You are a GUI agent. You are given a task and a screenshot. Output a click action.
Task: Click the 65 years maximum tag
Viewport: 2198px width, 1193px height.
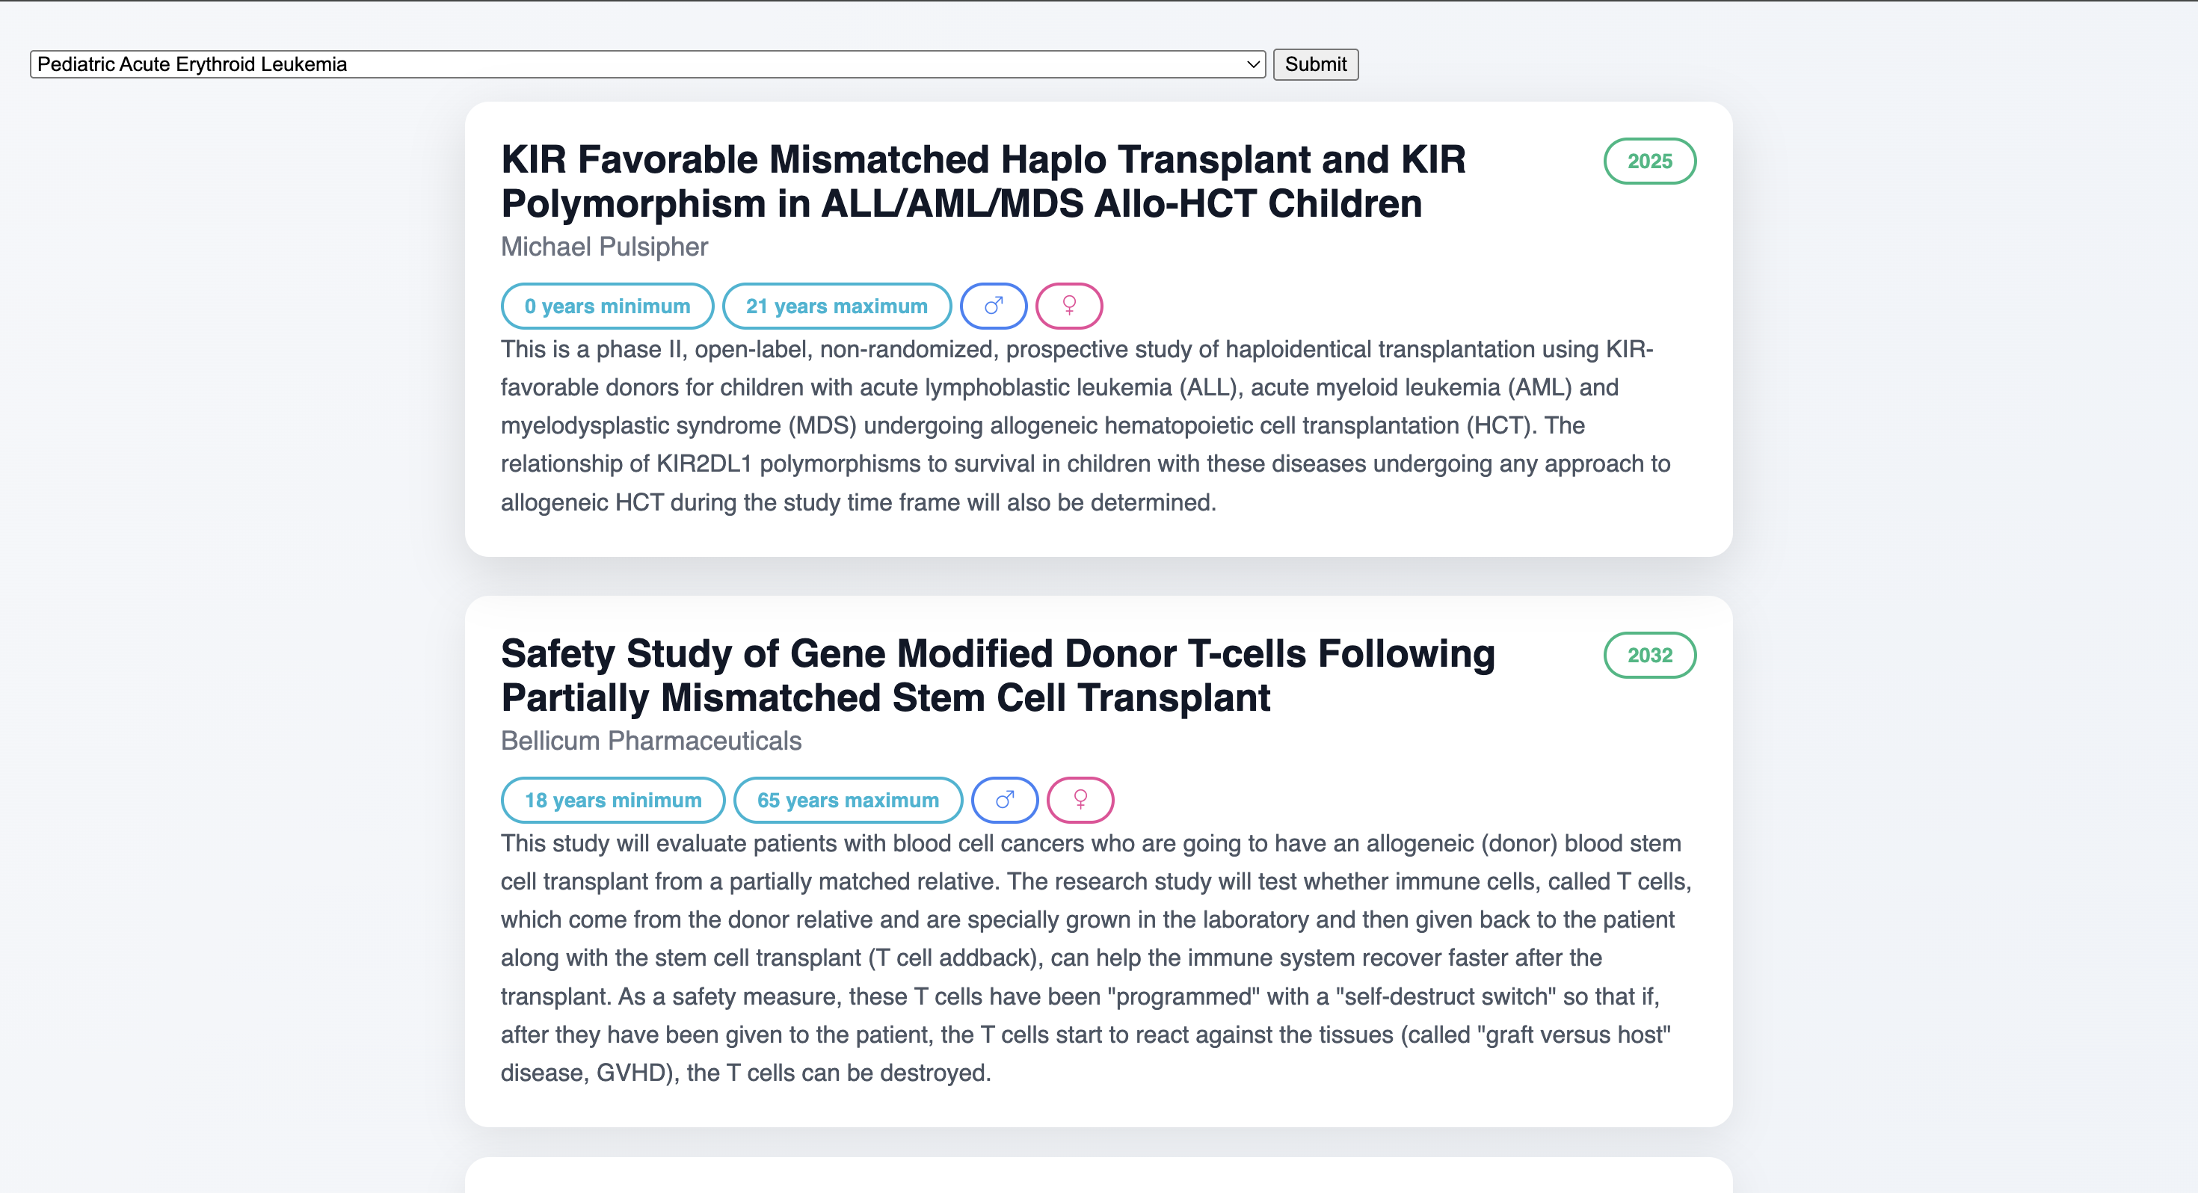[x=848, y=800]
